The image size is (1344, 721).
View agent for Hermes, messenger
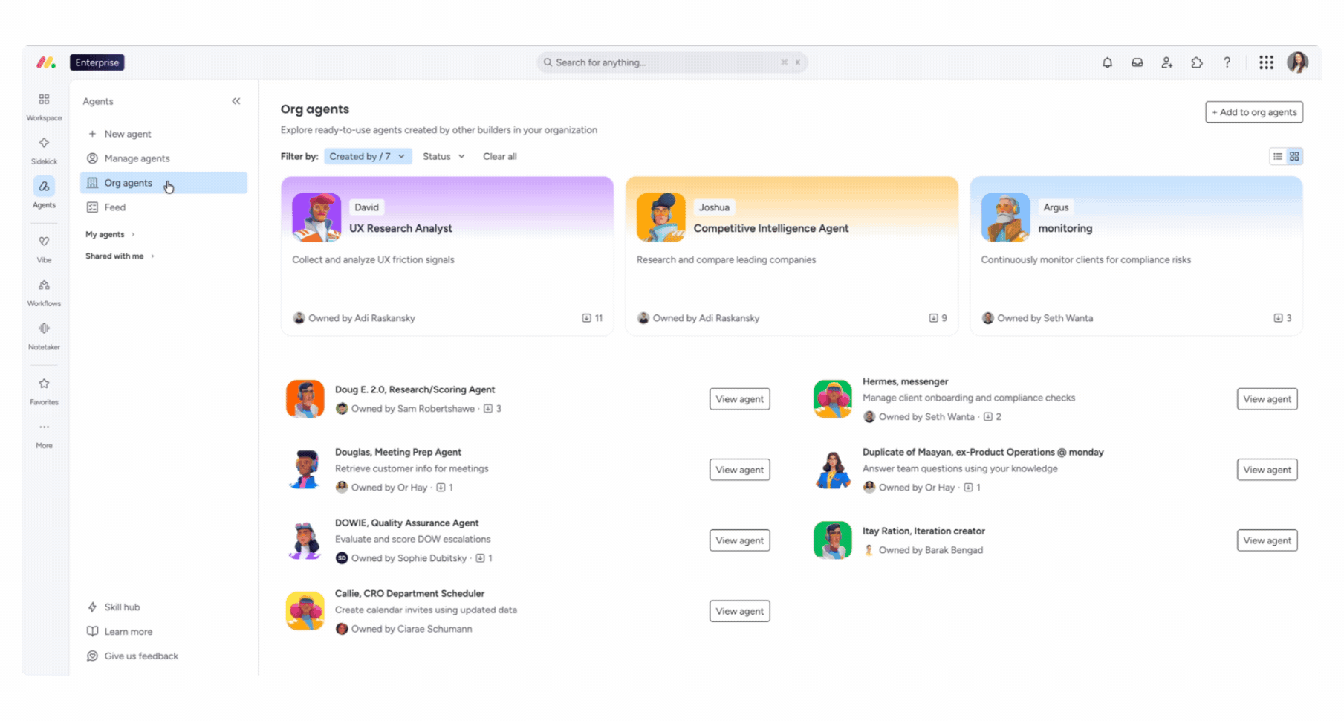(1267, 399)
